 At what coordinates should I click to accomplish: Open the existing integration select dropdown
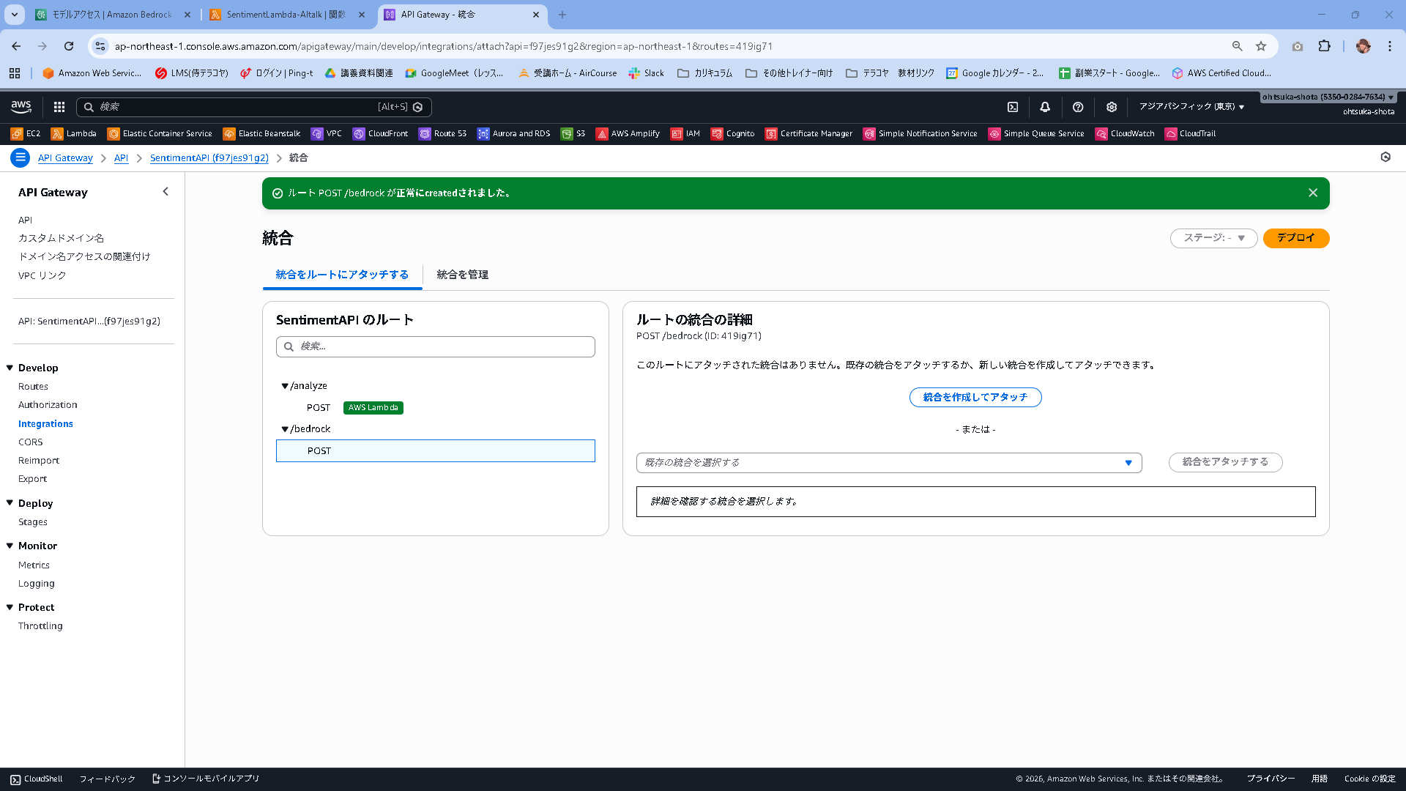888,463
